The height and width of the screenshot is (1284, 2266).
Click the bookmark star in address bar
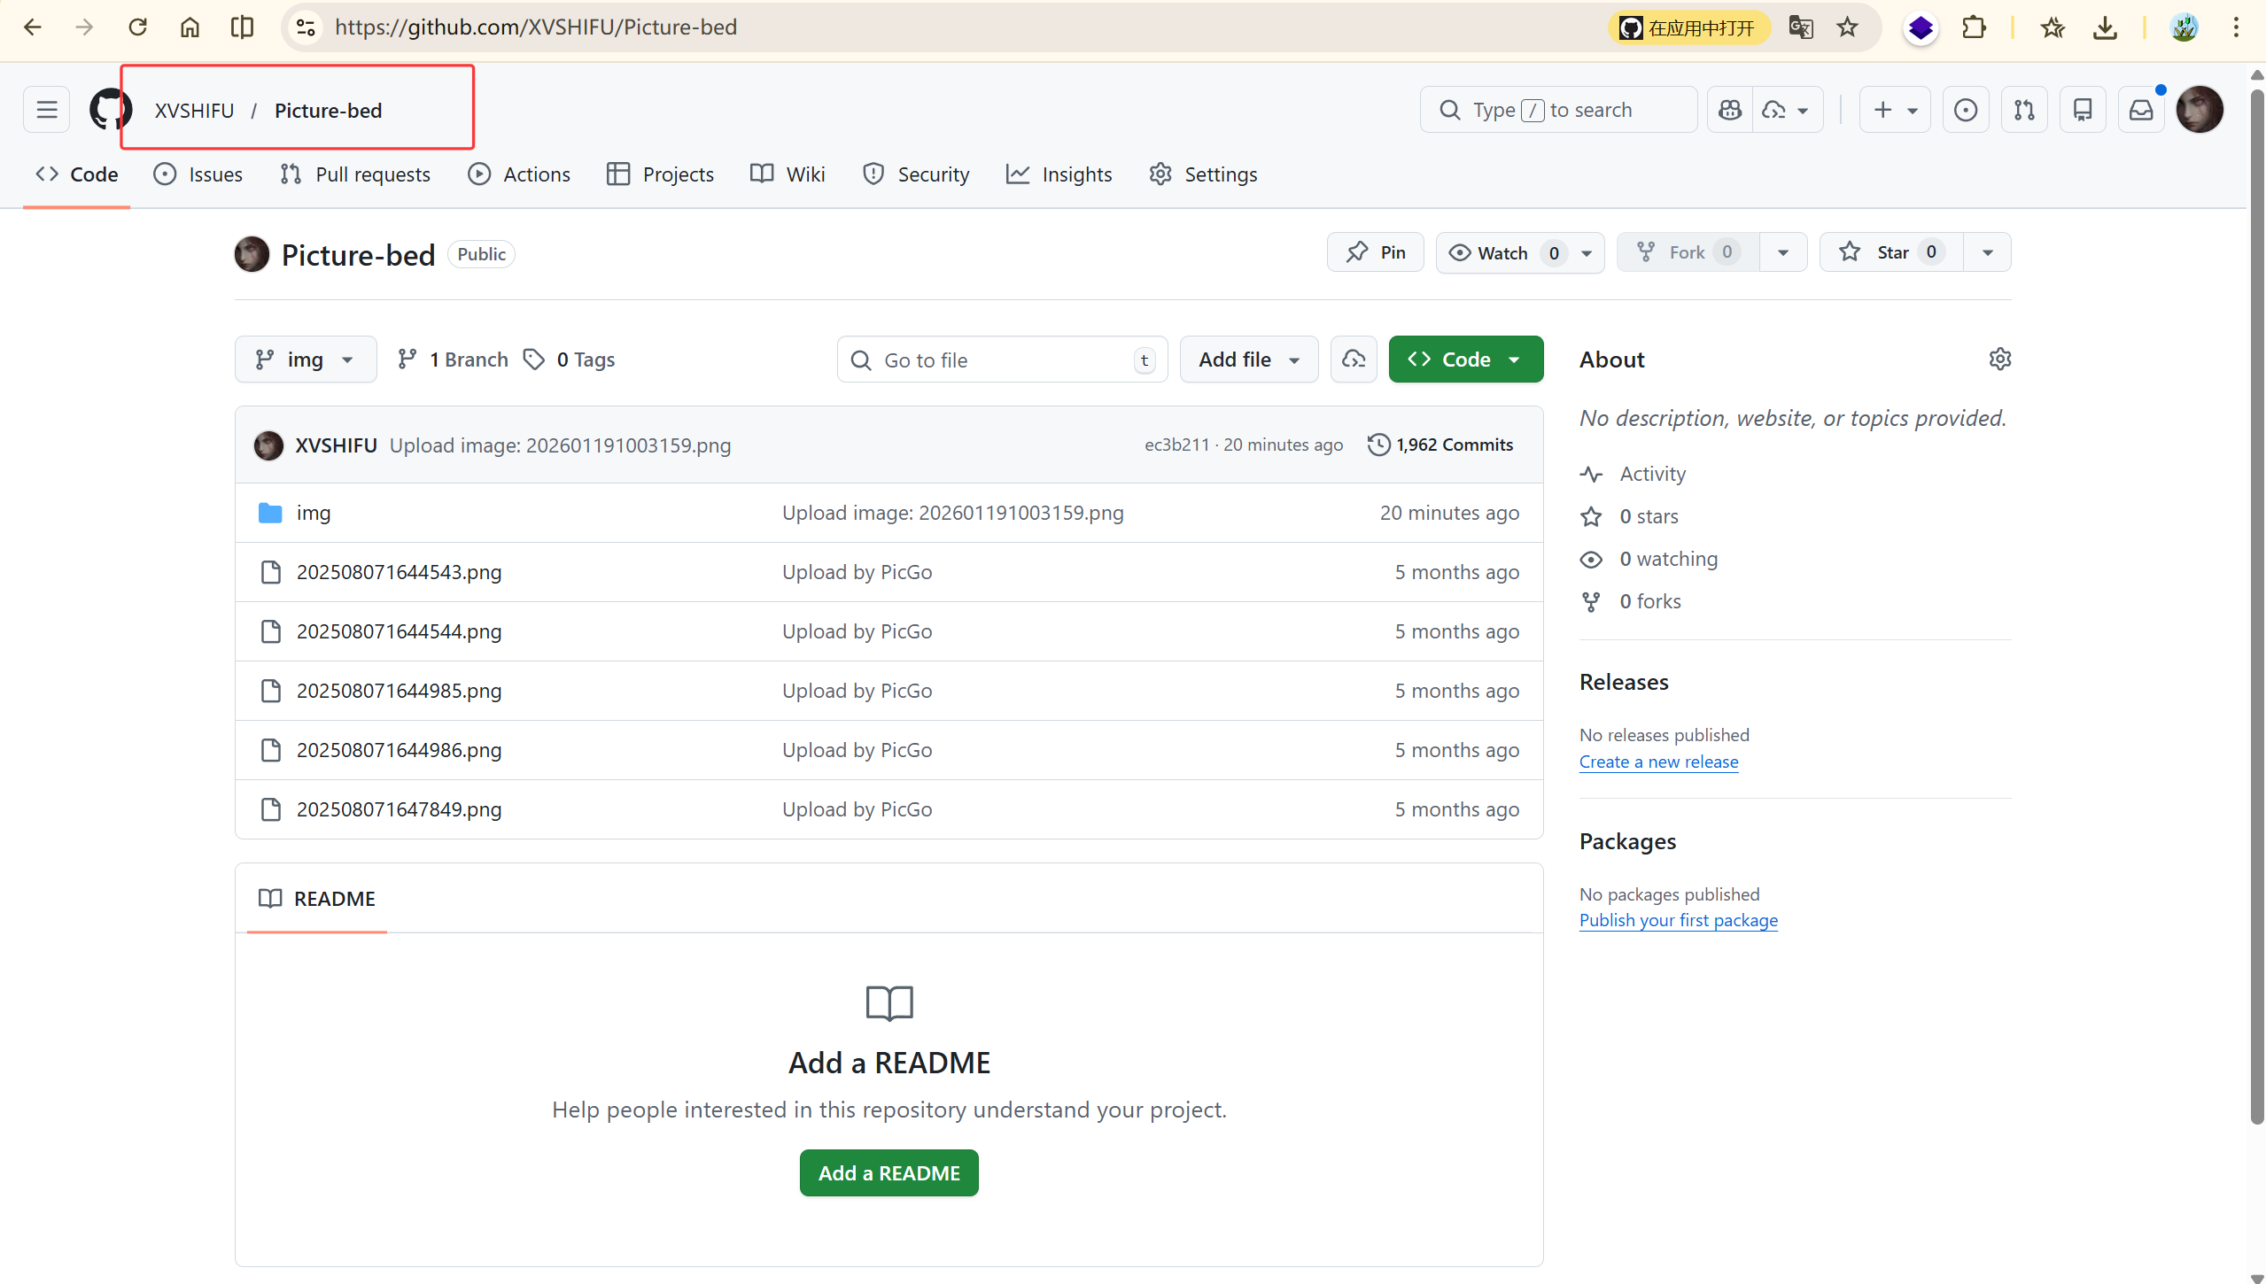click(x=1847, y=27)
